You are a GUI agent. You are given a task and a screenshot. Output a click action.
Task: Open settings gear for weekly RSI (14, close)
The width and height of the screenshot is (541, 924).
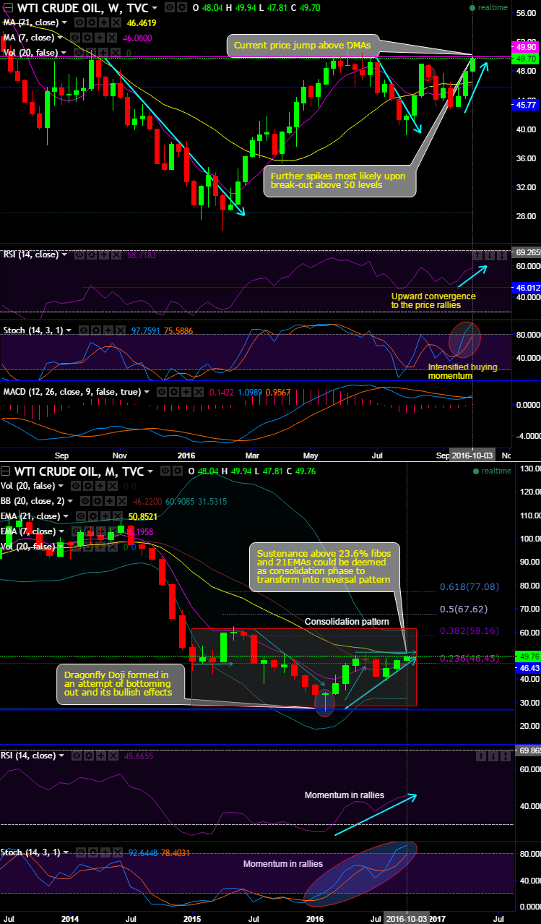pos(92,254)
